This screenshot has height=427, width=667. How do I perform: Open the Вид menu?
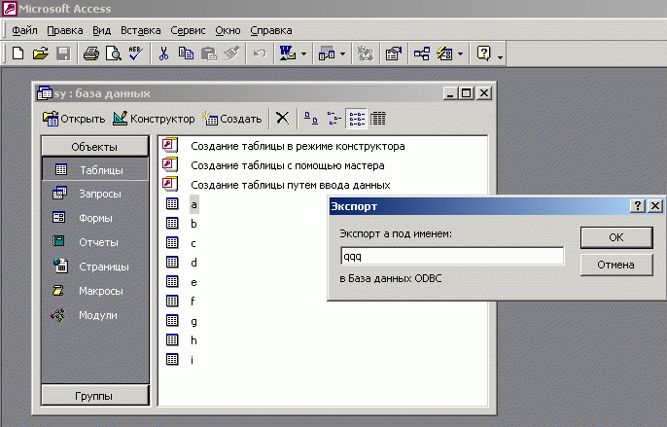102,31
